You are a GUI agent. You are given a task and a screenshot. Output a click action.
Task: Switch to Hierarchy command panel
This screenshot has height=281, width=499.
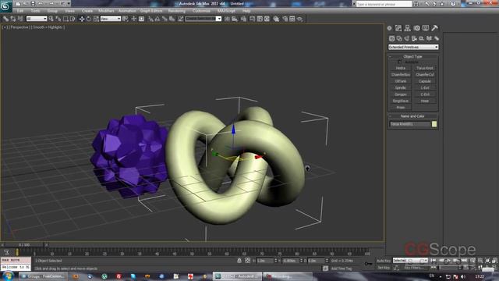point(407,28)
